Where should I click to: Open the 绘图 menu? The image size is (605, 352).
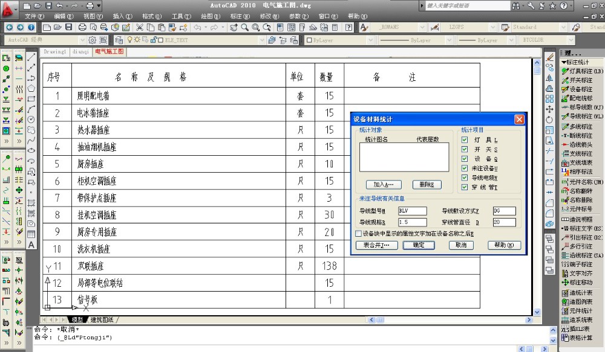[211, 16]
